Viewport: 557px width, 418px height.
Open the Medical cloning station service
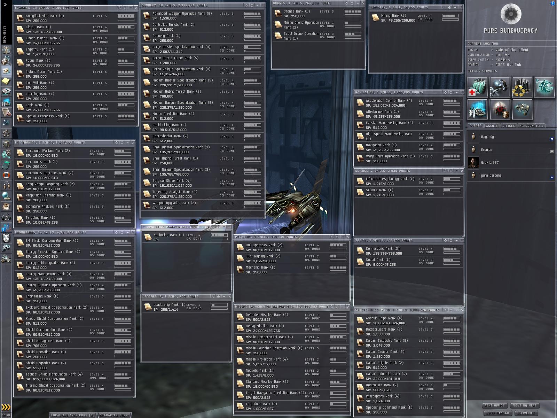pyautogui.click(x=478, y=87)
